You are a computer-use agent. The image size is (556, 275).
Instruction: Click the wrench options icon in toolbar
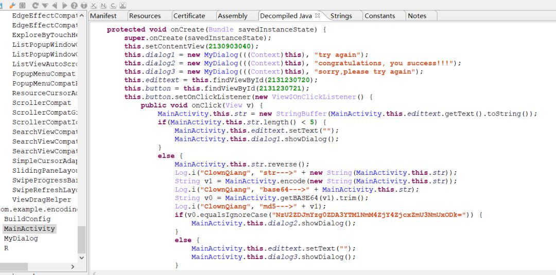point(12,5)
